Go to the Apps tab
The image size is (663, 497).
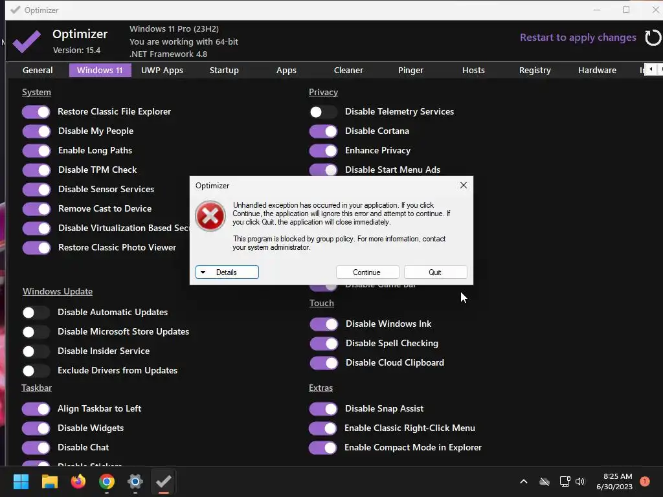click(x=286, y=70)
